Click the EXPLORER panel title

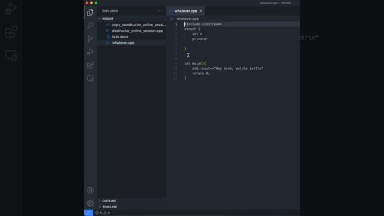[110, 11]
